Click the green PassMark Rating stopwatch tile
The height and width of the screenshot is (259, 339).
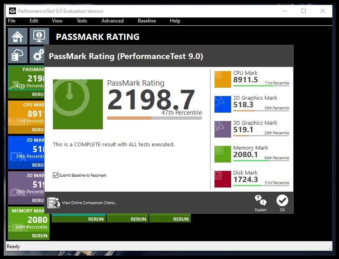pos(78,104)
